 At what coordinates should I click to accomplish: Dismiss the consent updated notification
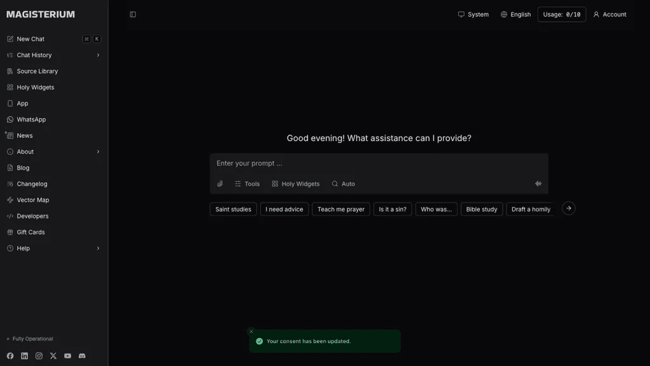pyautogui.click(x=251, y=332)
